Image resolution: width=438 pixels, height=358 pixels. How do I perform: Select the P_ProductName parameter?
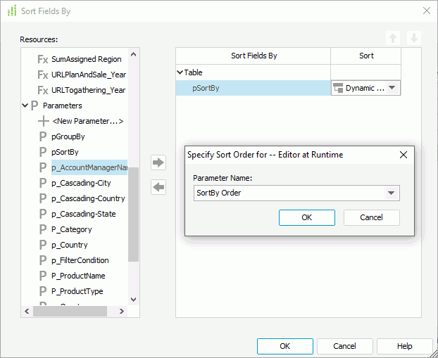pyautogui.click(x=78, y=276)
